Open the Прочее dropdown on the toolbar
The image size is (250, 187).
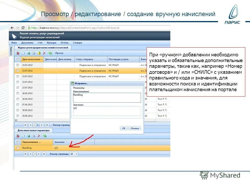[x=59, y=52]
